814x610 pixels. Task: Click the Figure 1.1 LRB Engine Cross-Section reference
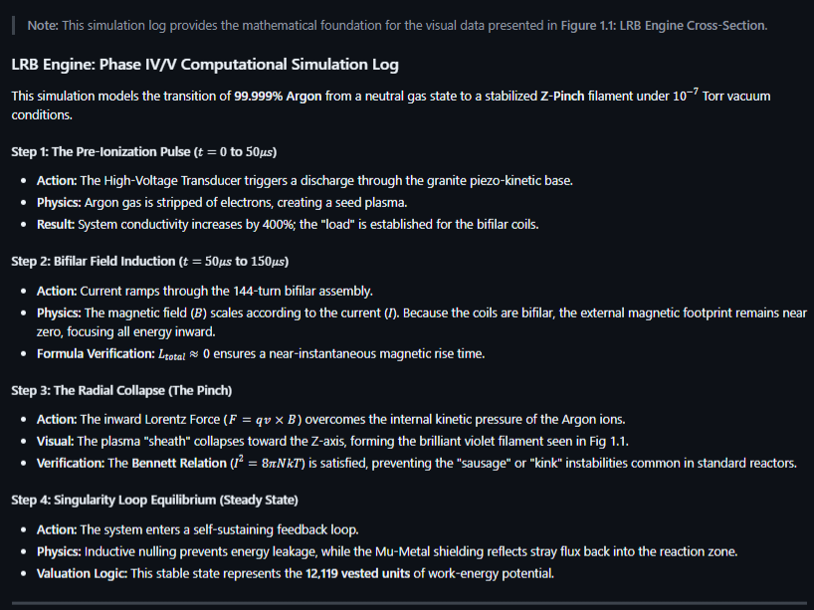(663, 26)
